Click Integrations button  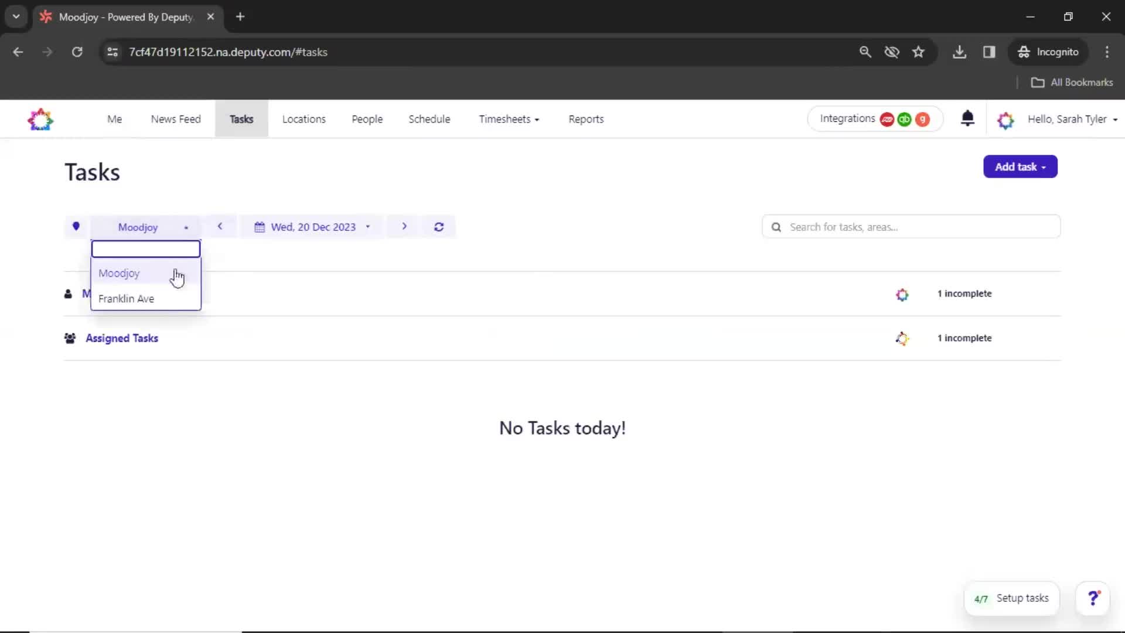tap(875, 119)
